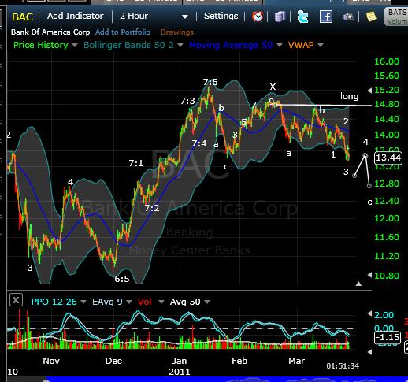408x382 pixels.
Task: Click the camera snapshot icon
Action: click(349, 17)
